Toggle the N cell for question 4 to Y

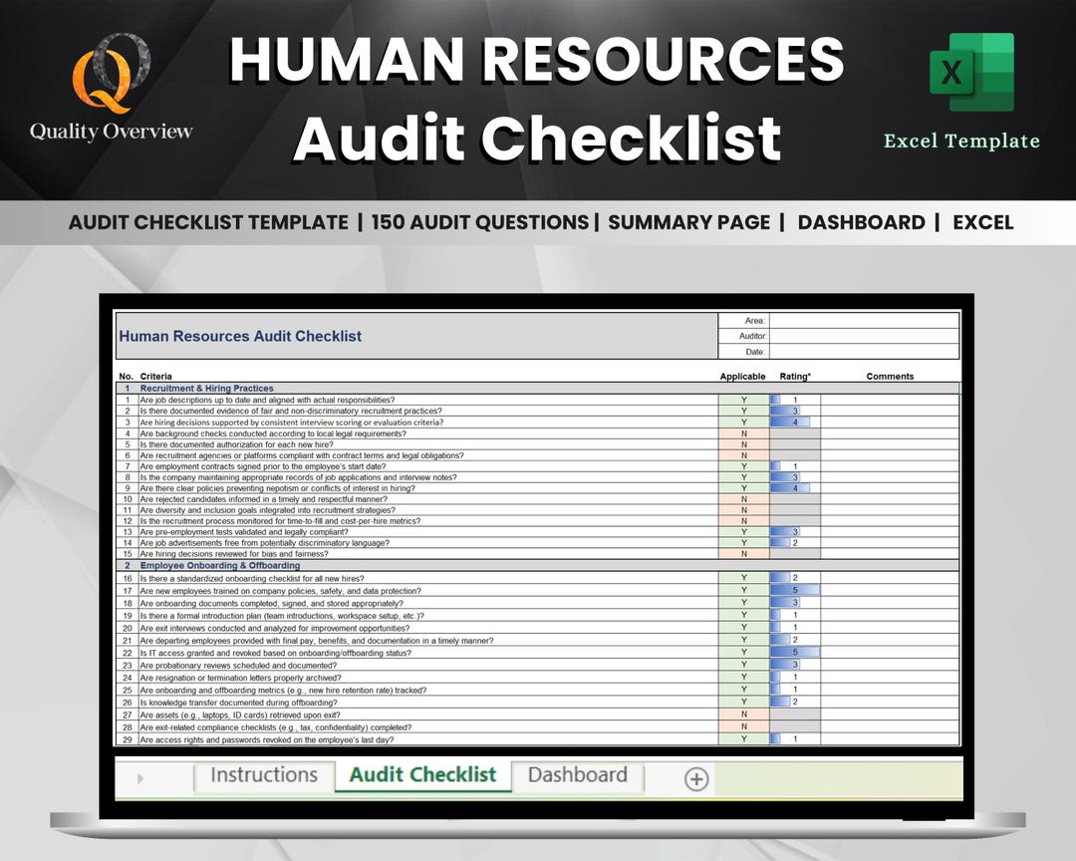pyautogui.click(x=743, y=432)
